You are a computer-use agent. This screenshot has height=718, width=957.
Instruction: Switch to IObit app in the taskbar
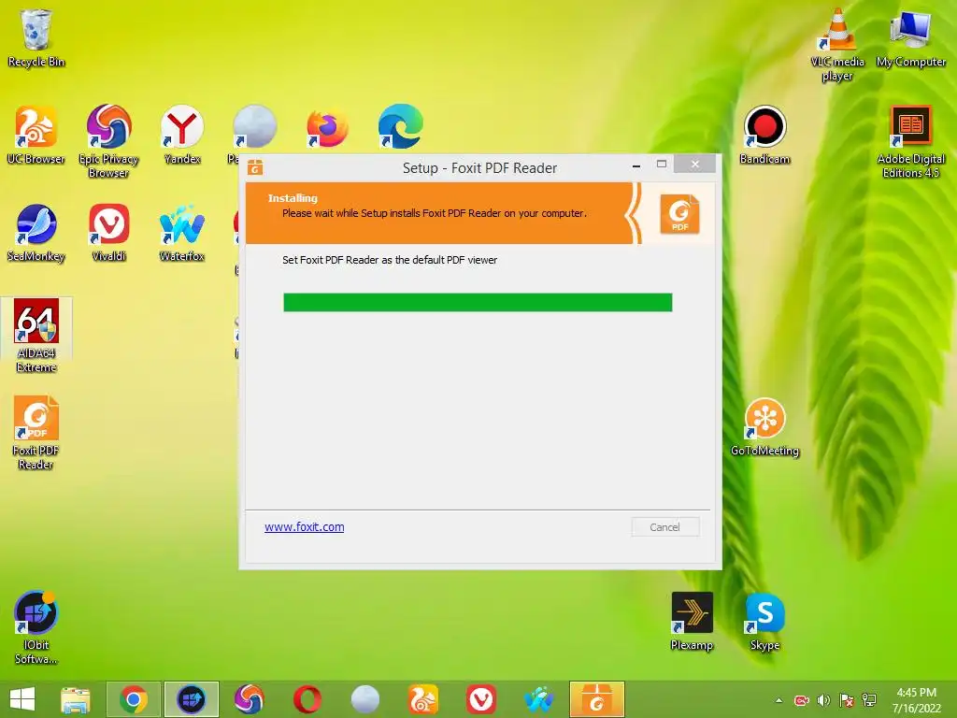(x=192, y=699)
